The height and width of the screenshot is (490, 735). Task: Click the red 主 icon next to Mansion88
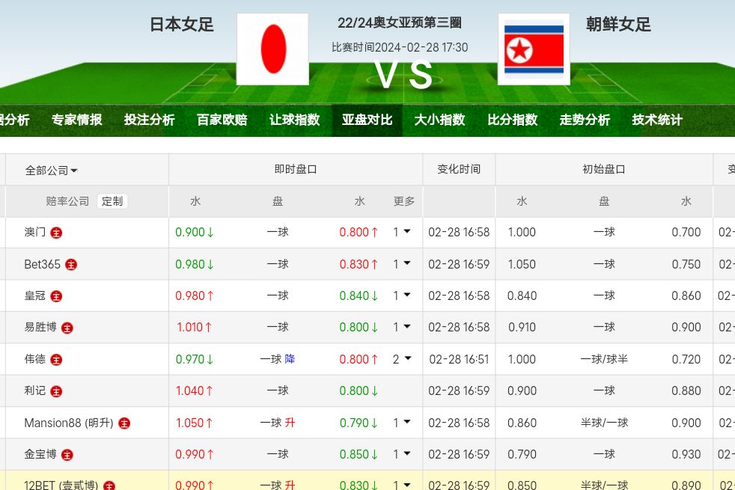[124, 423]
